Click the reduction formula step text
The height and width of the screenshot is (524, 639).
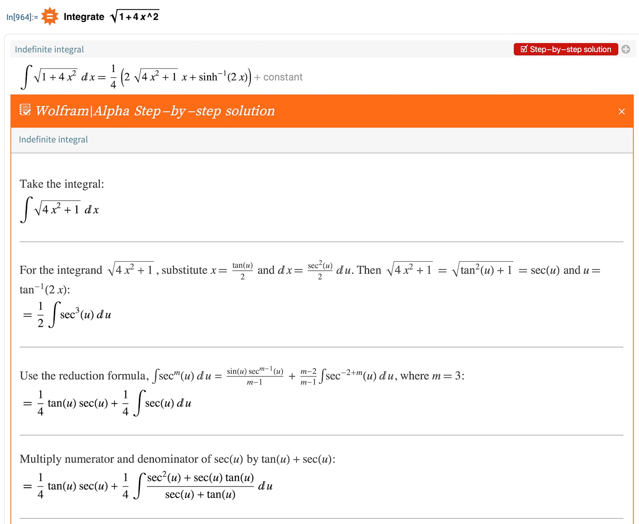(242, 376)
